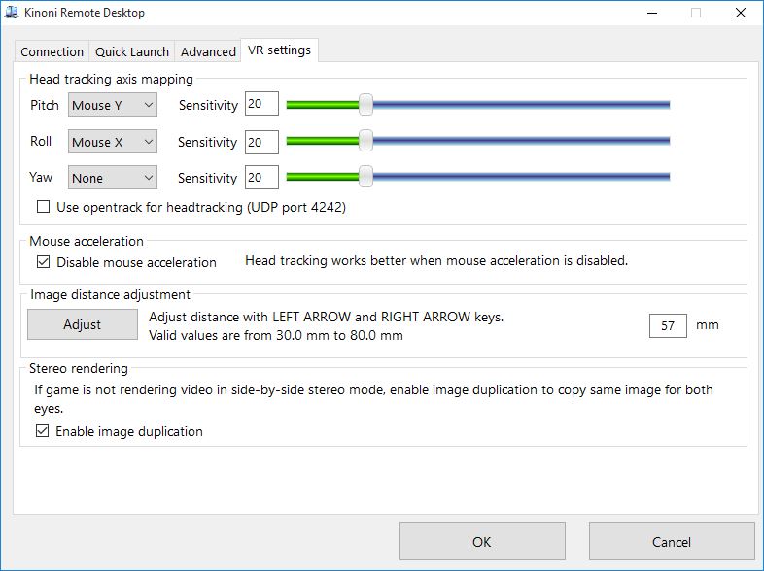Uncheck Disable mouse acceleration
This screenshot has height=571, width=764.
[x=43, y=262]
